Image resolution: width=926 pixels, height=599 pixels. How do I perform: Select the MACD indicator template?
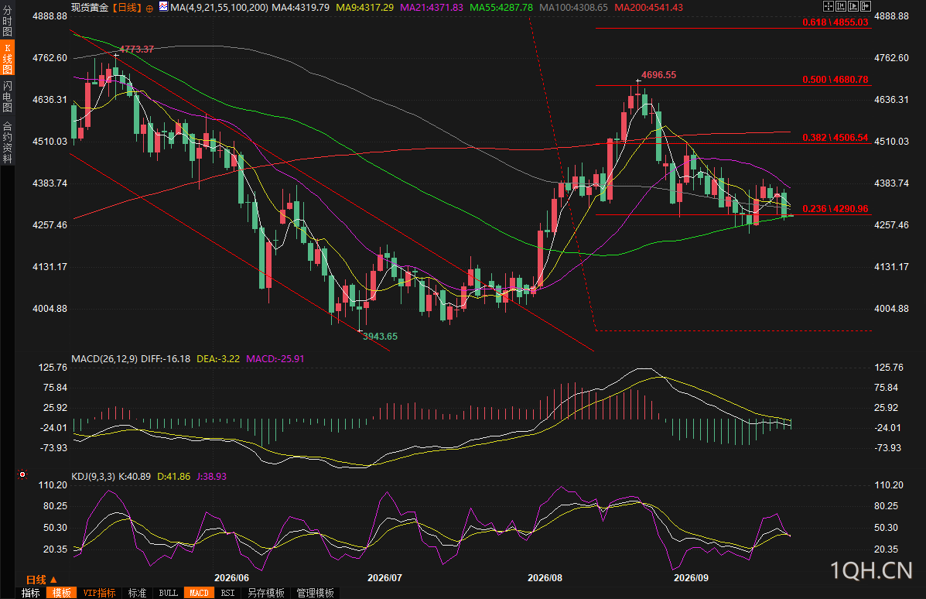point(199,593)
